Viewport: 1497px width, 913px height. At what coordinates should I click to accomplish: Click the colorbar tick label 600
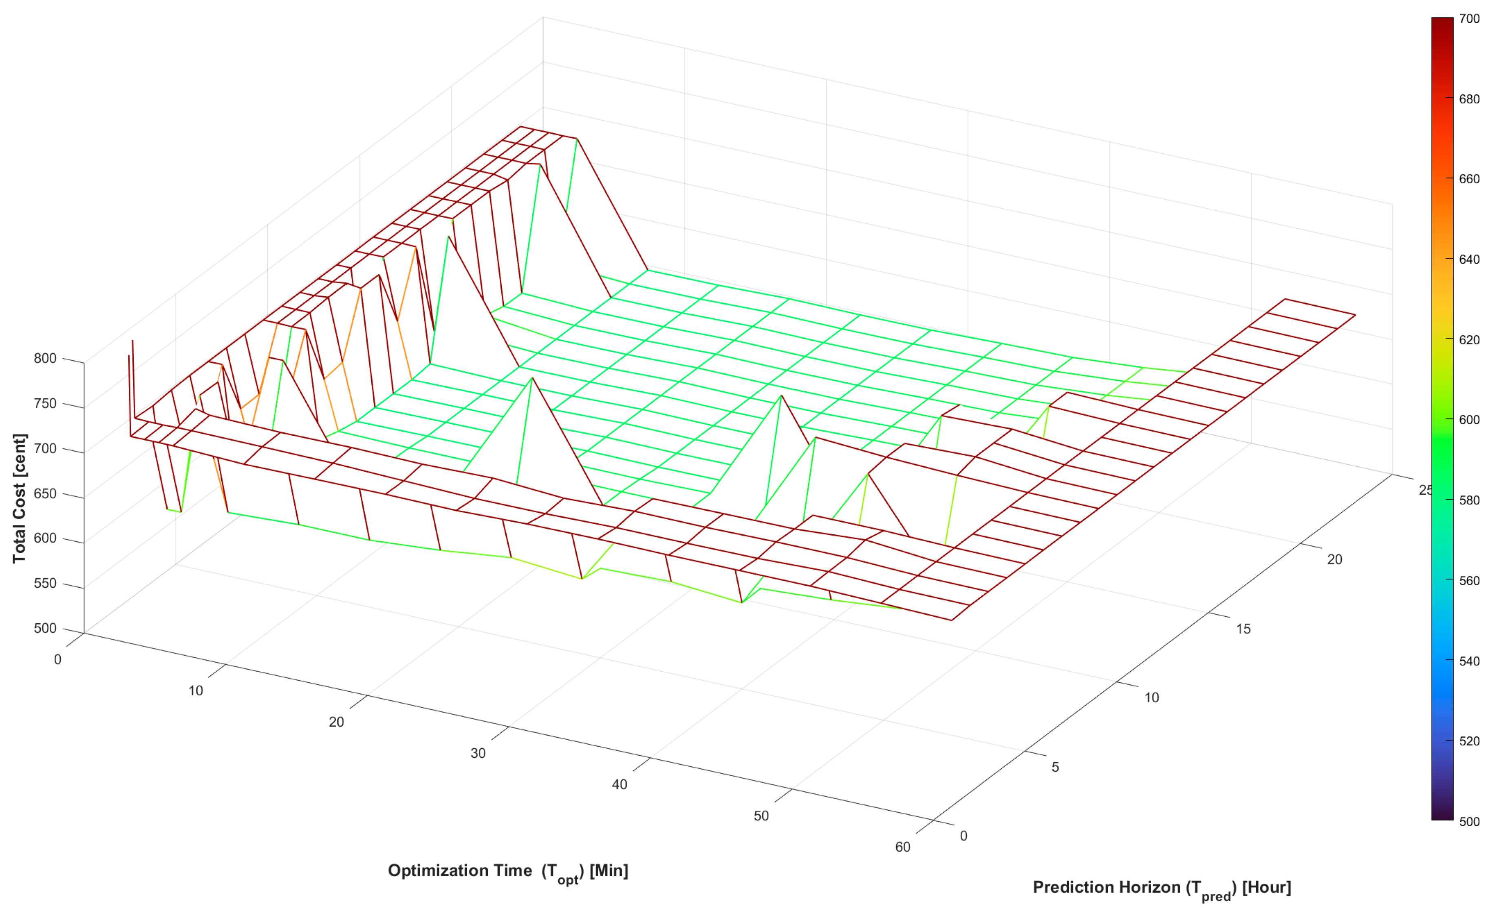pos(1469,420)
